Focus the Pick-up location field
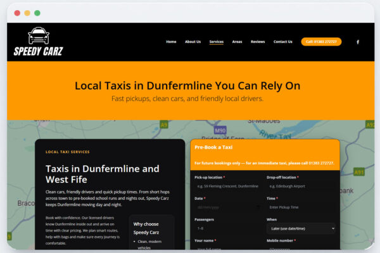 coord(227,187)
